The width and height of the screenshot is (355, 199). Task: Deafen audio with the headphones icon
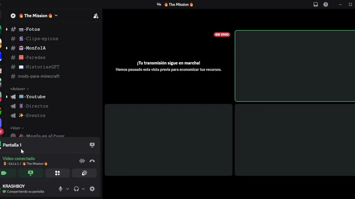76,189
